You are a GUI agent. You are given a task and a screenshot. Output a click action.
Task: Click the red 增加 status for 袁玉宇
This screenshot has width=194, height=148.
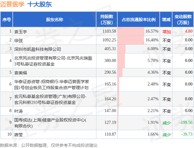(x=166, y=32)
